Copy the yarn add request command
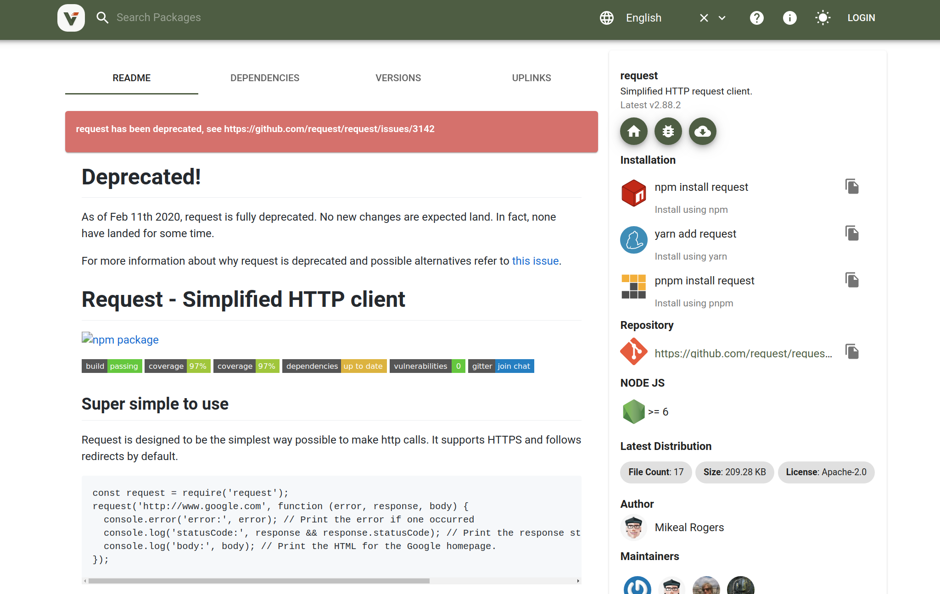 852,233
